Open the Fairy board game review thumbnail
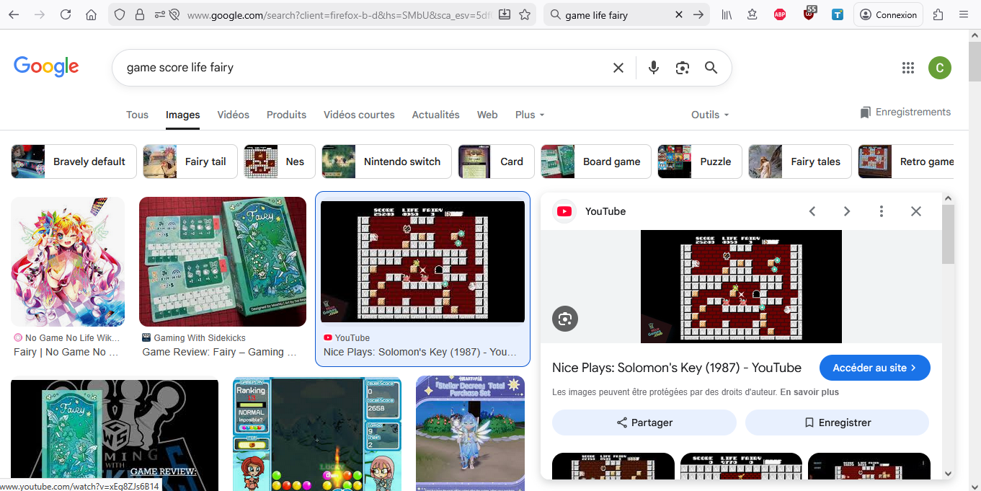The width and height of the screenshot is (981, 491). [222, 262]
